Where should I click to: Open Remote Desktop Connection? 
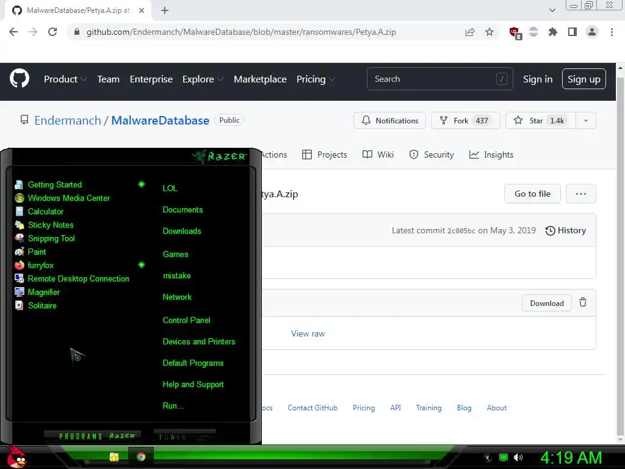click(72, 278)
